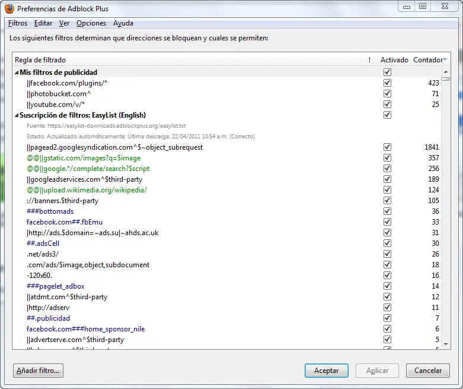Open the Ver menu
Screen dimensions: 463x389
64,23
